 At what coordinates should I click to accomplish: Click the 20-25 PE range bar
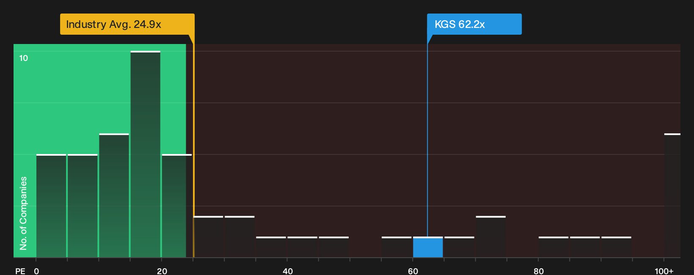pos(177,206)
